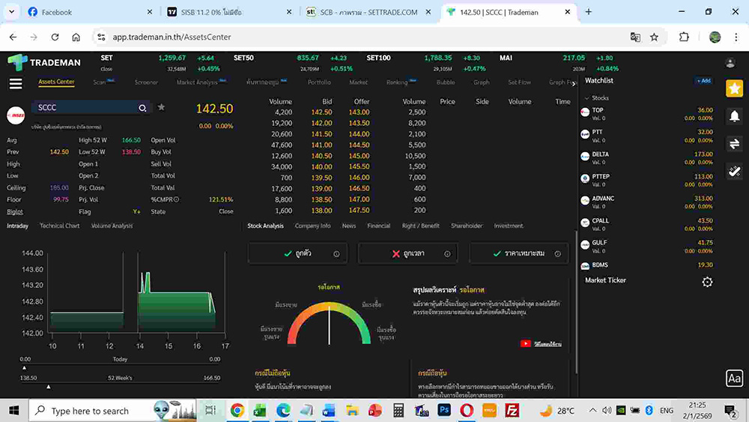Click the SCCC symbol search field
Screen dimensions: 749x422
tap(84, 108)
